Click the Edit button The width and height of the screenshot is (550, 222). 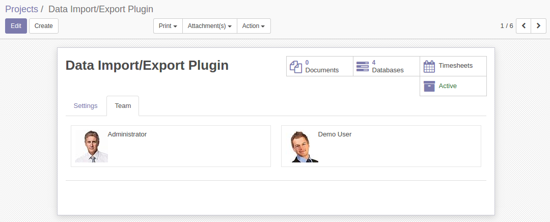coord(16,26)
